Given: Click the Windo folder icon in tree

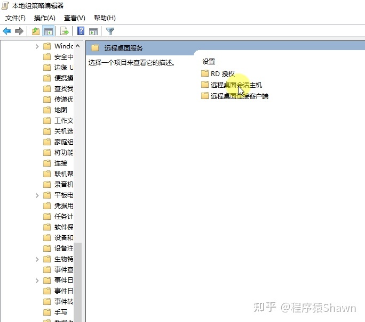Looking at the screenshot, I should 47,46.
